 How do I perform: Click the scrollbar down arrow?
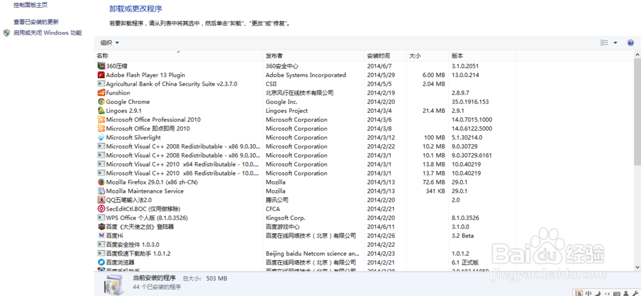(637, 267)
